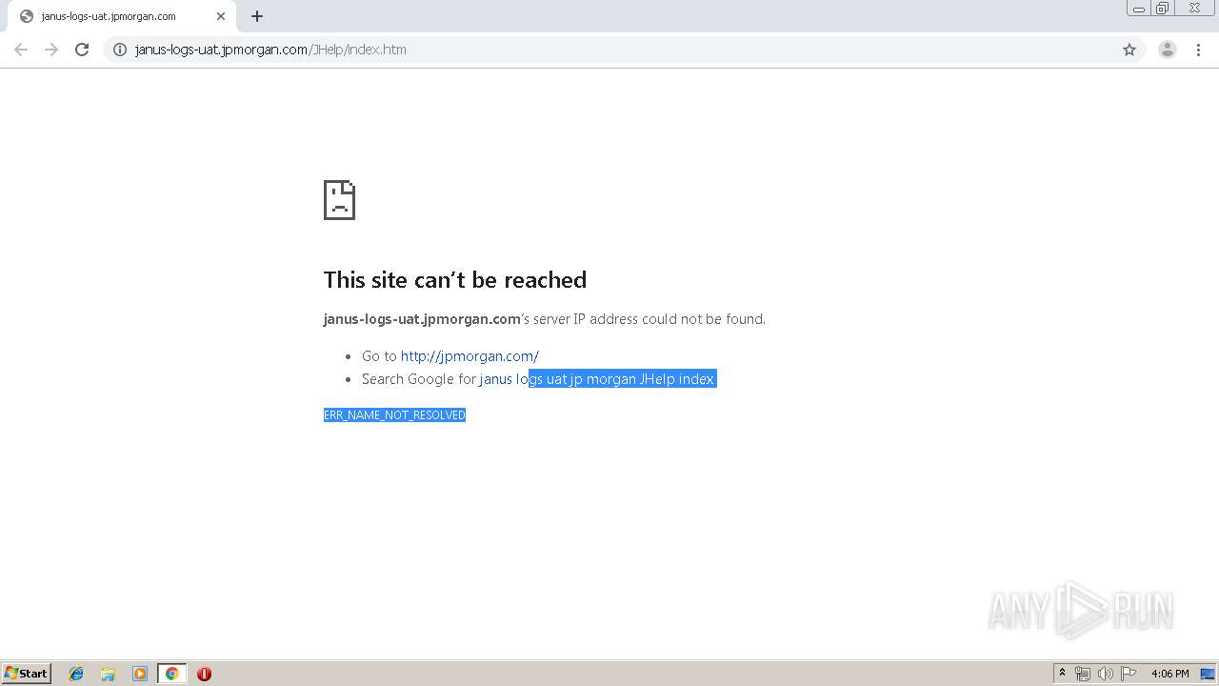The width and height of the screenshot is (1219, 686).
Task: Restore down the Chrome window
Action: [x=1163, y=9]
